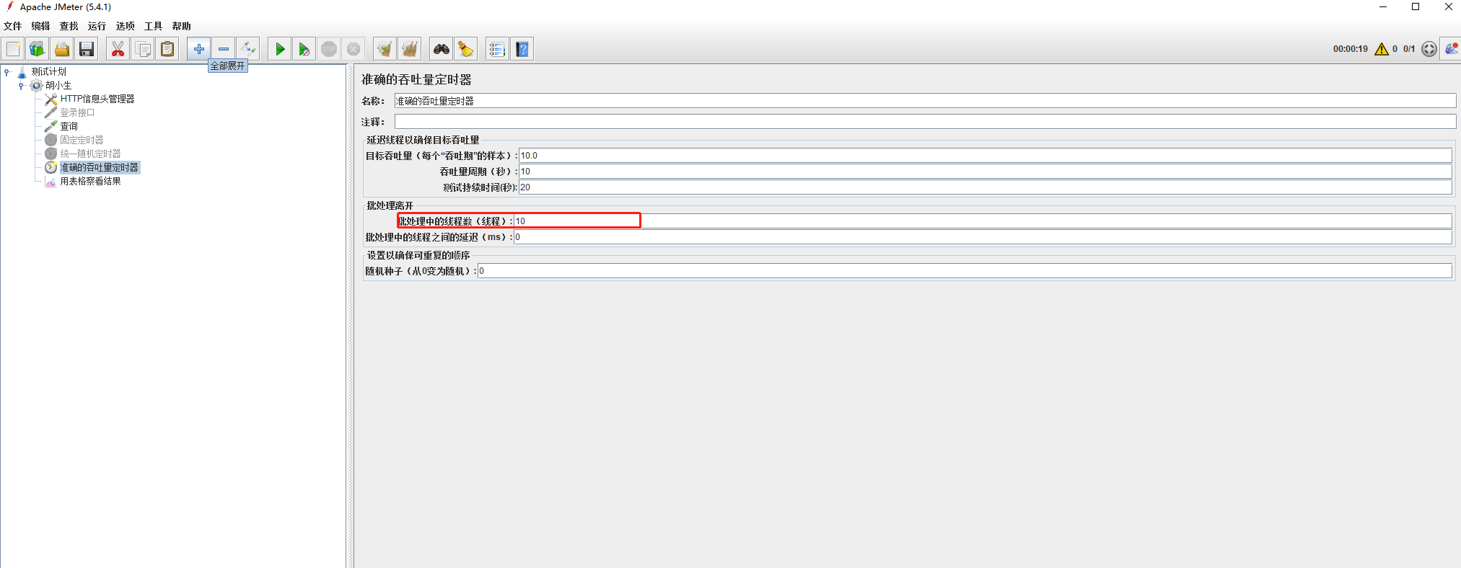Screen dimensions: 1461x568
Task: Click the Cut scissors icon
Action: pyautogui.click(x=118, y=49)
